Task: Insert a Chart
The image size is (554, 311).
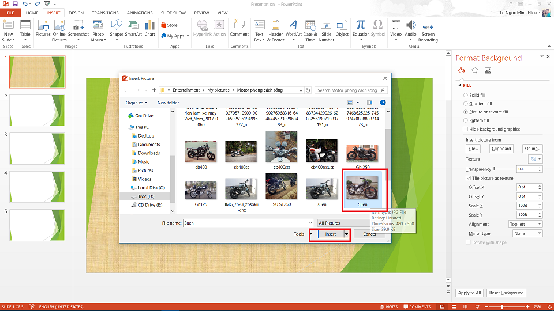Action: (x=150, y=28)
